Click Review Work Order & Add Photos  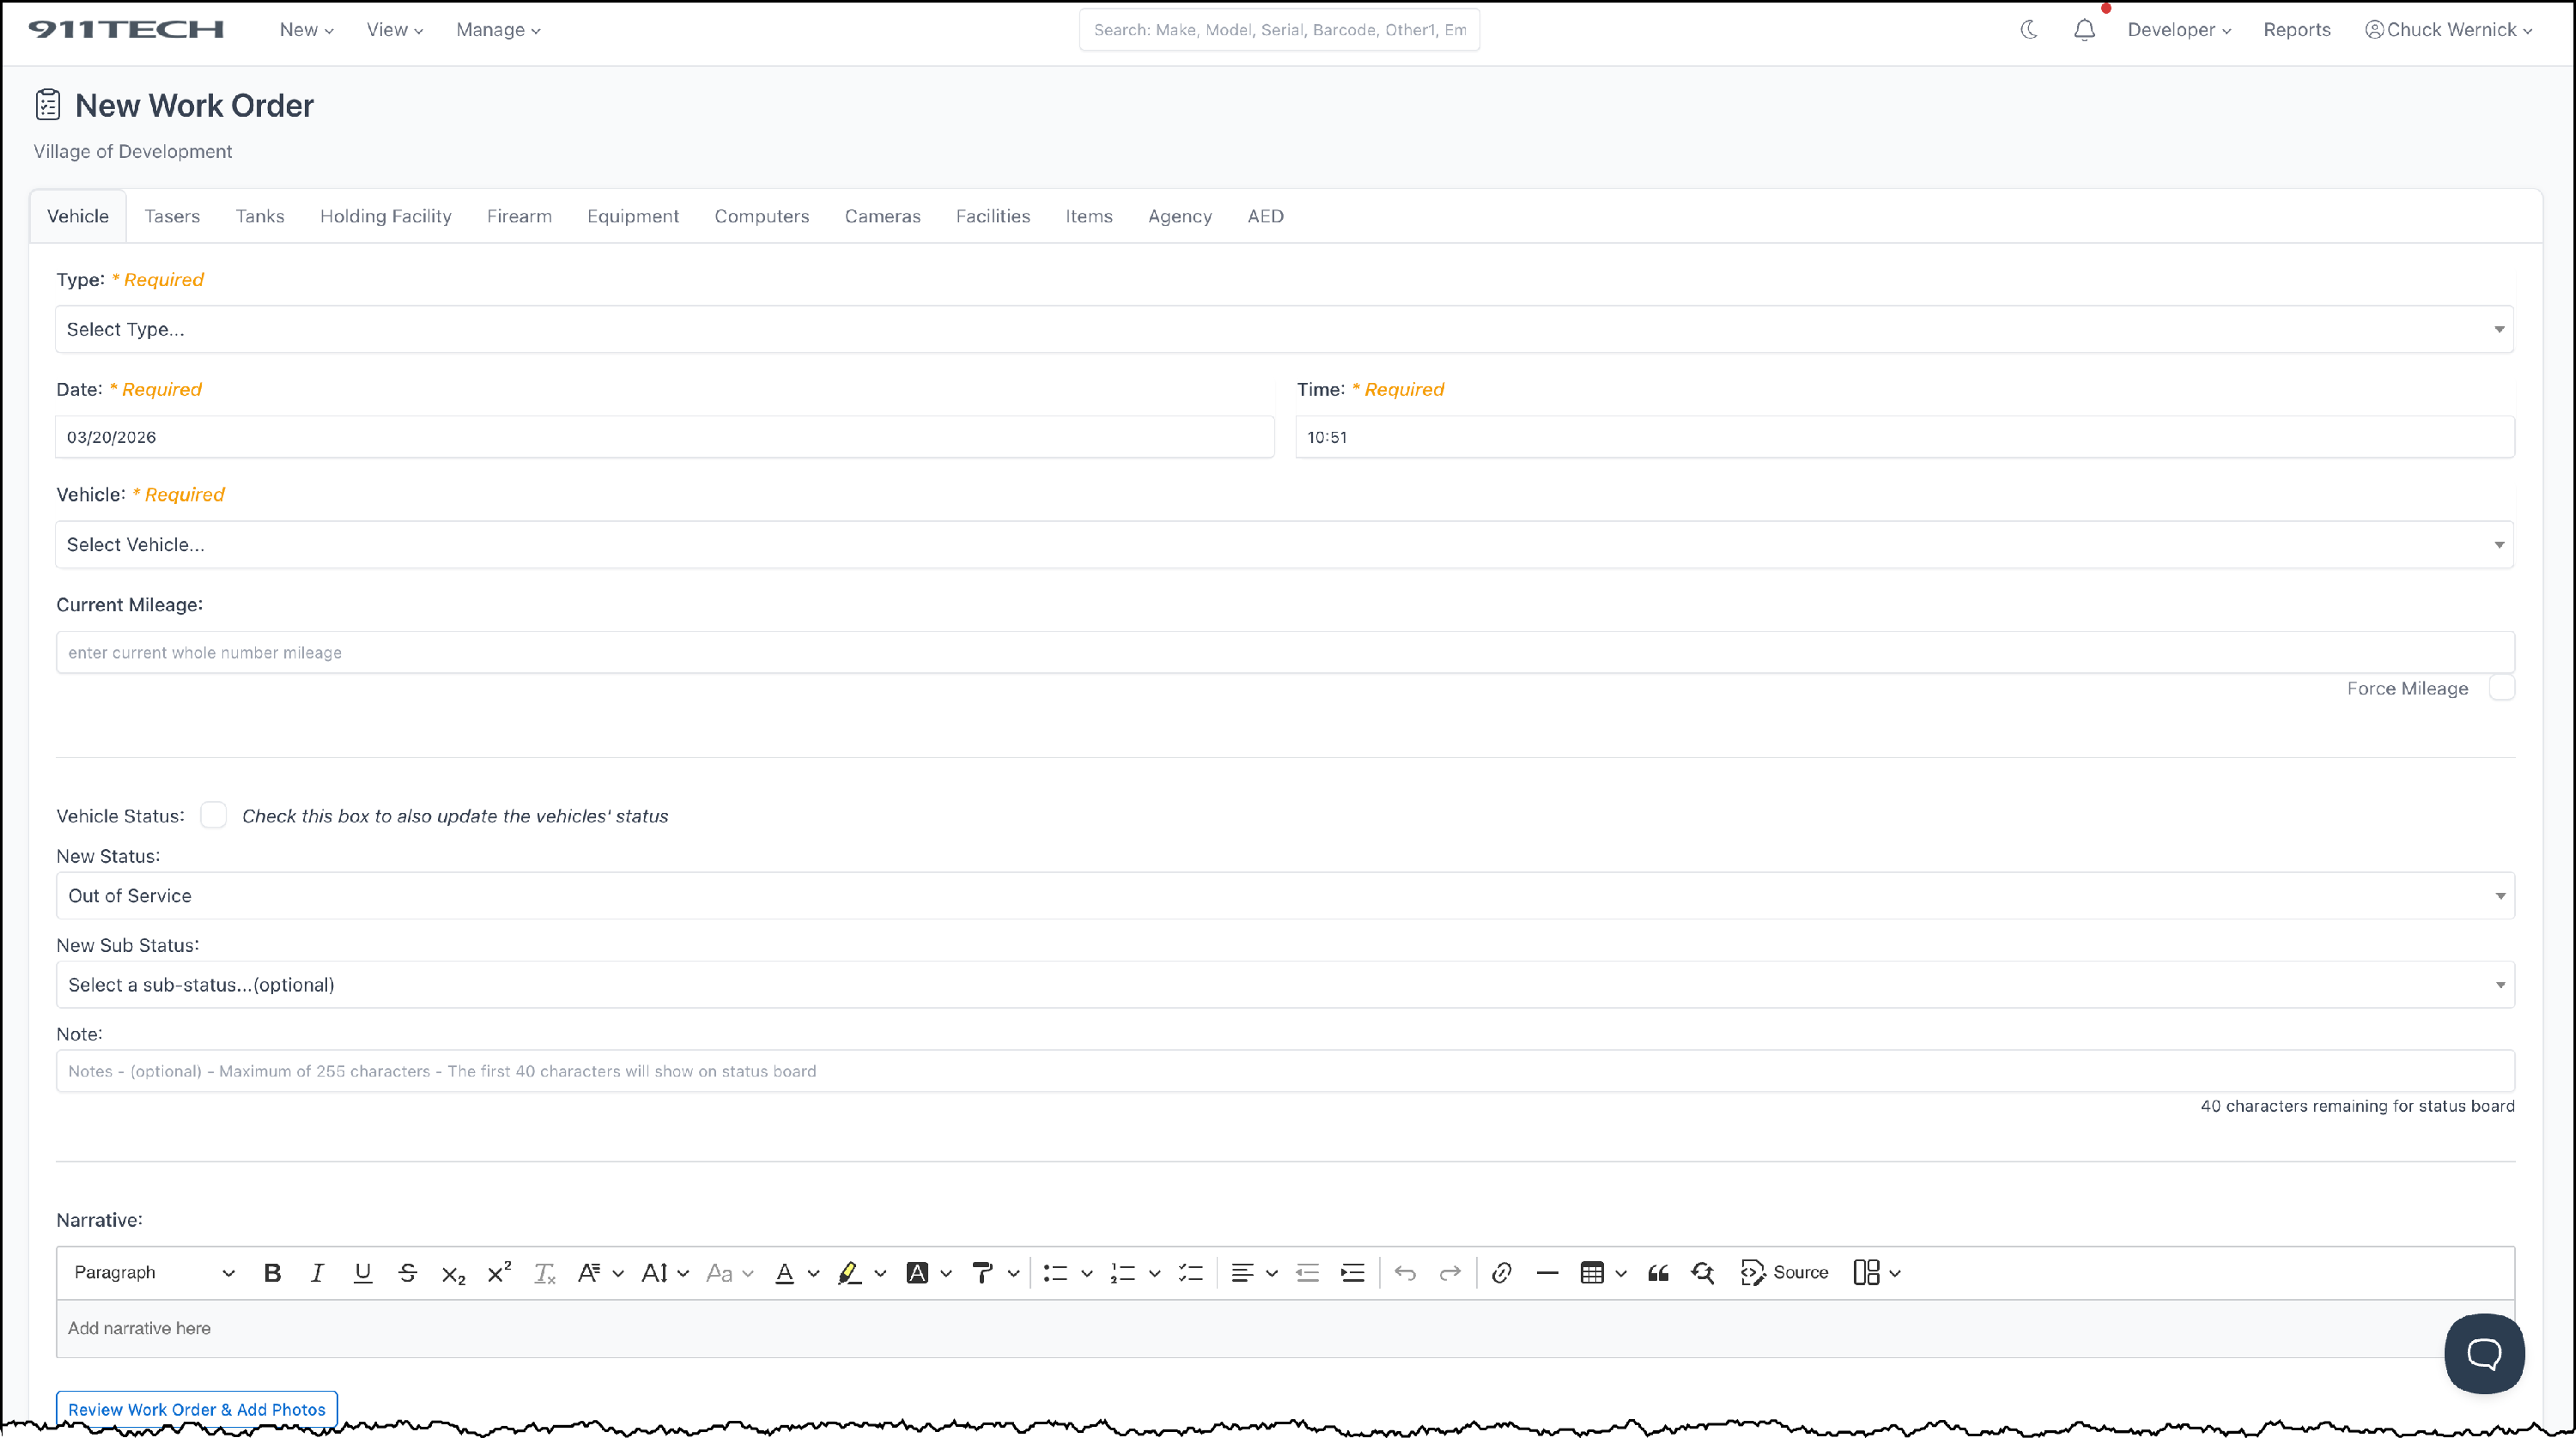click(x=197, y=1409)
